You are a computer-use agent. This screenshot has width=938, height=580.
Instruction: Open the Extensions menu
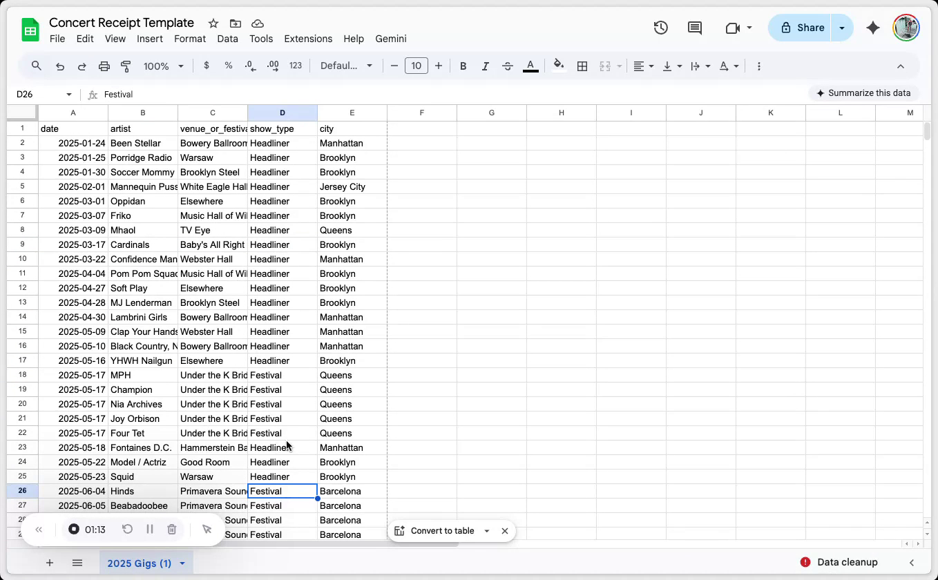click(308, 39)
